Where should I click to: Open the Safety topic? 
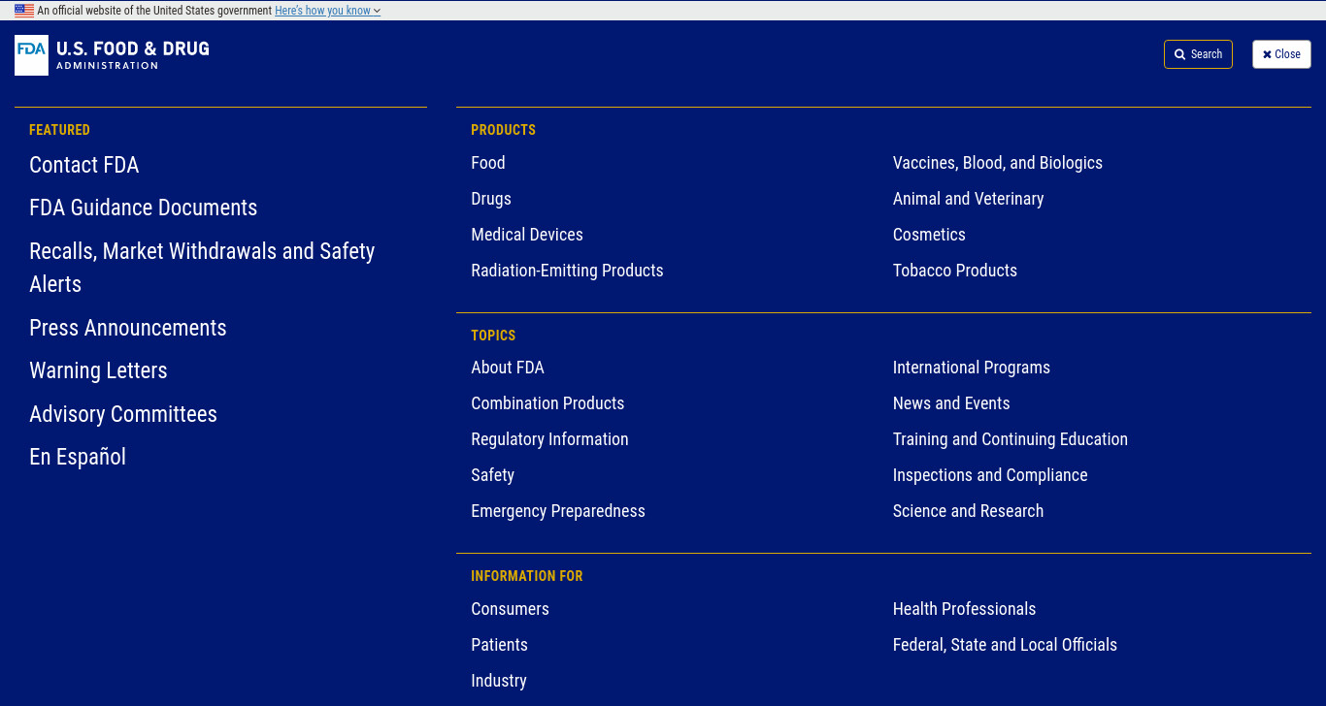coord(492,475)
